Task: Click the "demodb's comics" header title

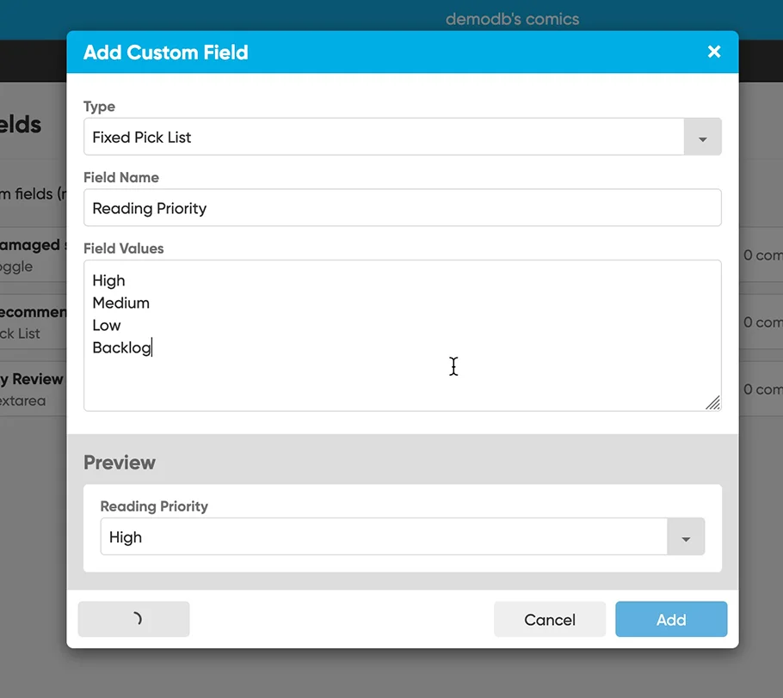Action: (512, 19)
